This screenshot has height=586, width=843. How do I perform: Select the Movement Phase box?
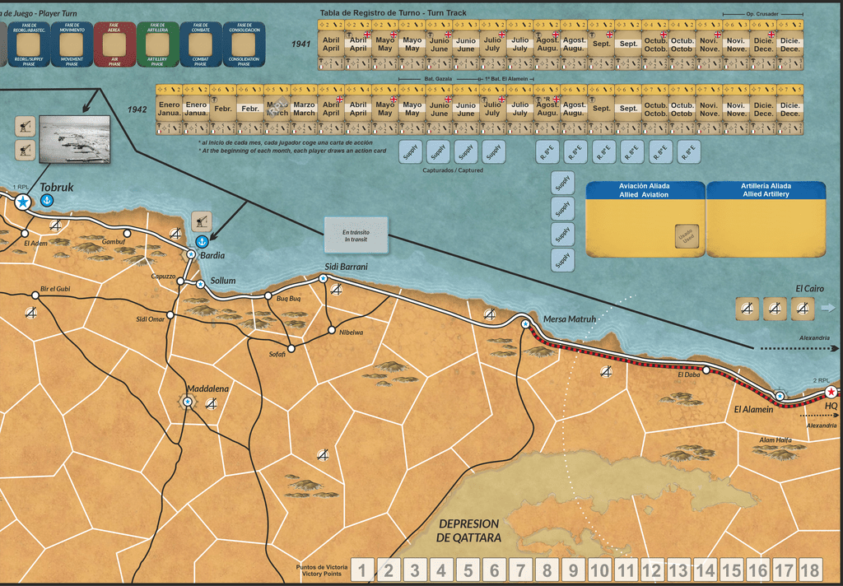(x=72, y=44)
